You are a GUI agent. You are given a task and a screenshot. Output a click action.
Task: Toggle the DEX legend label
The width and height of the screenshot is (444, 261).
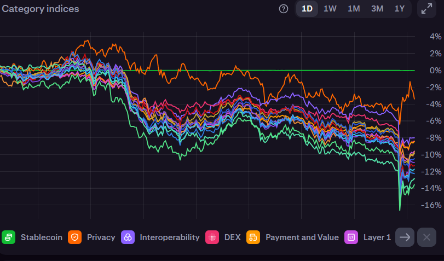tap(233, 237)
